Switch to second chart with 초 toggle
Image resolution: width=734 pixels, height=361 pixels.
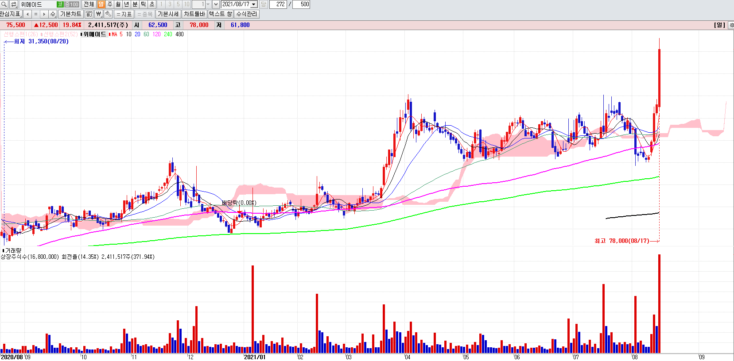(x=152, y=4)
